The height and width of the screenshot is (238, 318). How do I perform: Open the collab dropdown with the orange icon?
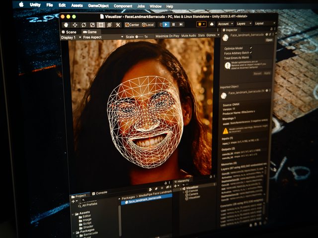tap(201, 24)
